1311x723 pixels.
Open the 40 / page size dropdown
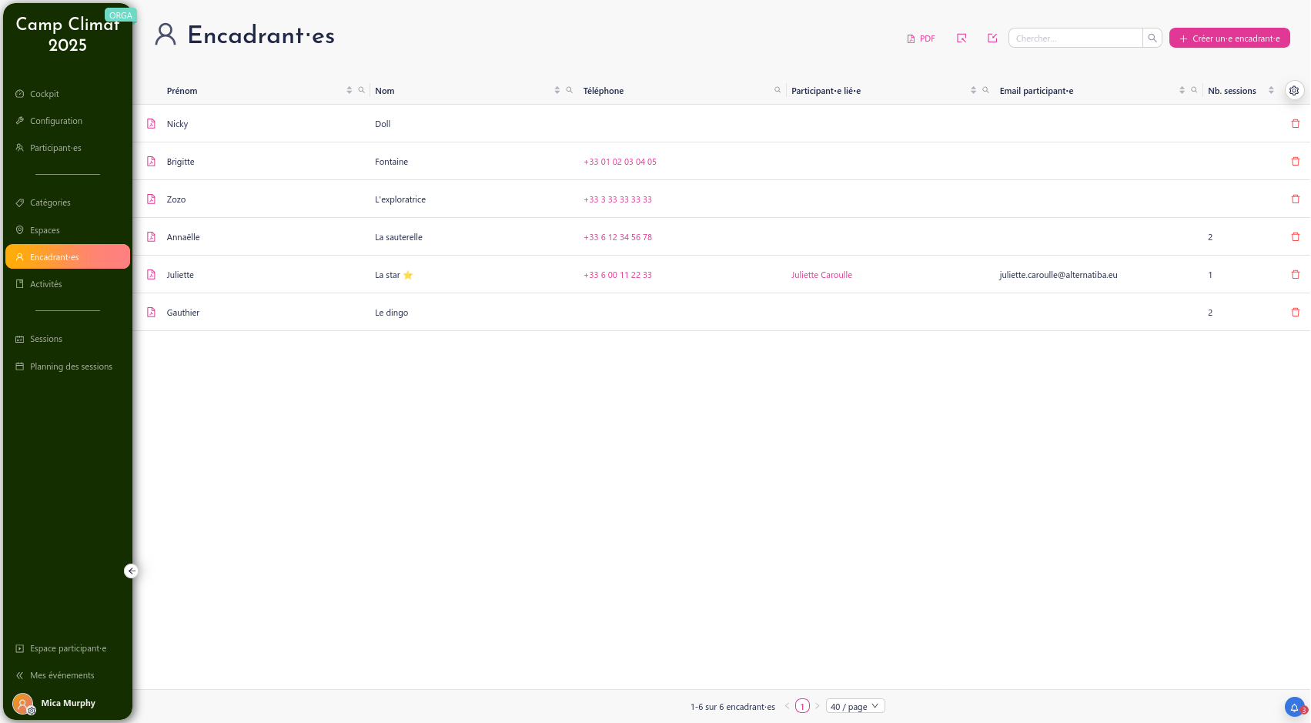click(x=854, y=706)
